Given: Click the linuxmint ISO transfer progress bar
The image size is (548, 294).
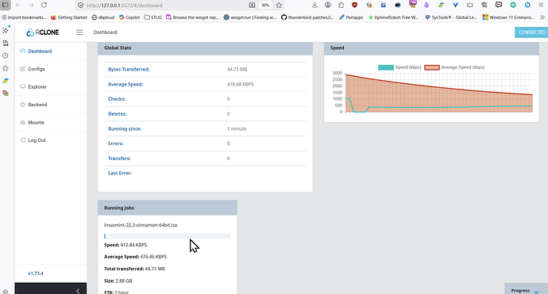Looking at the screenshot, I should [x=168, y=236].
